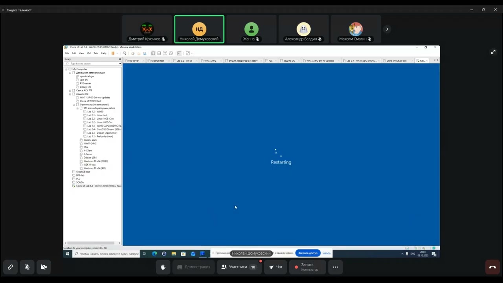Select Win11-24H2-Ent-no-updates in the library
This screenshot has width=503, height=283.
pos(95,97)
